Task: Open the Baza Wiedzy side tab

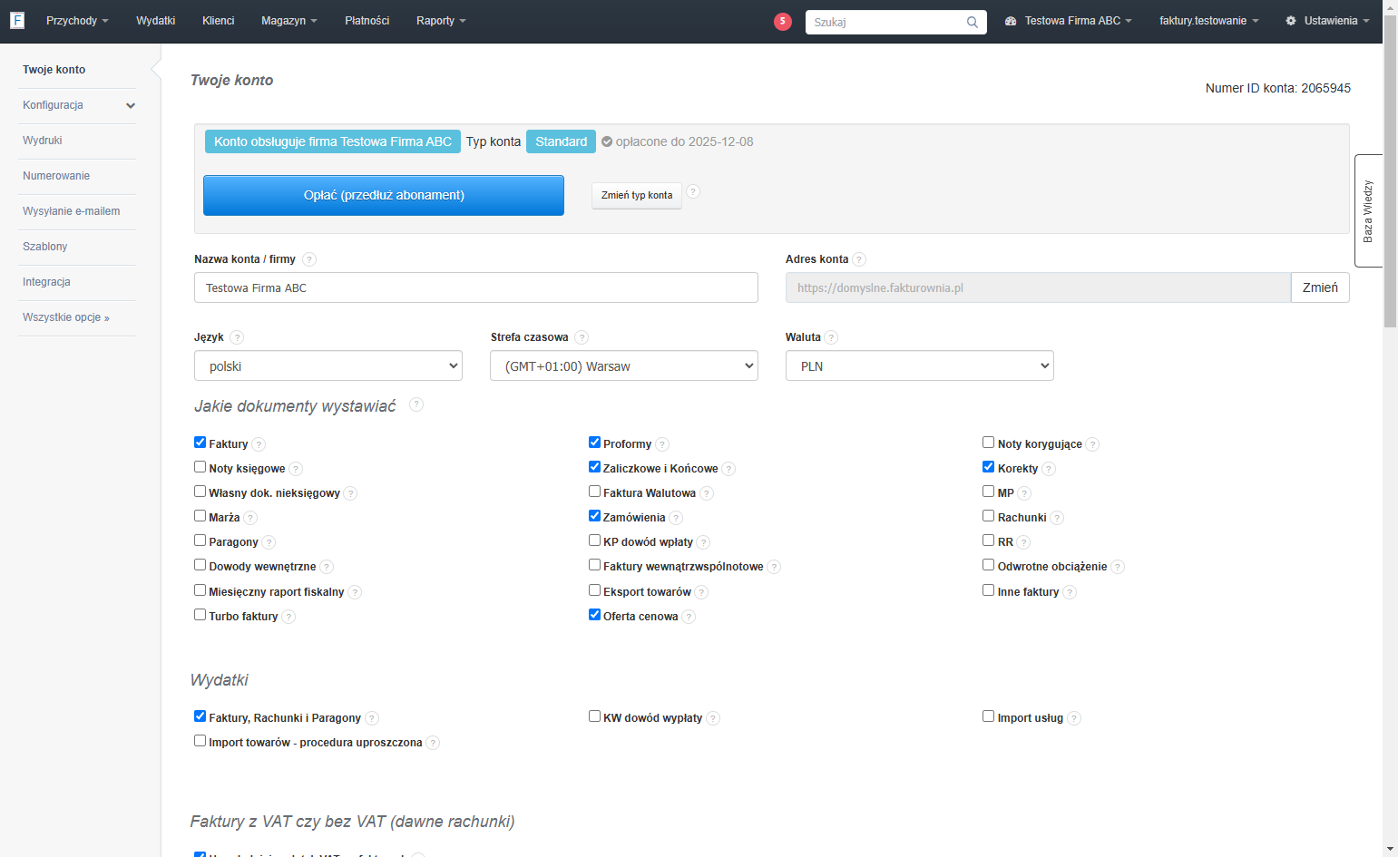Action: coord(1368,210)
